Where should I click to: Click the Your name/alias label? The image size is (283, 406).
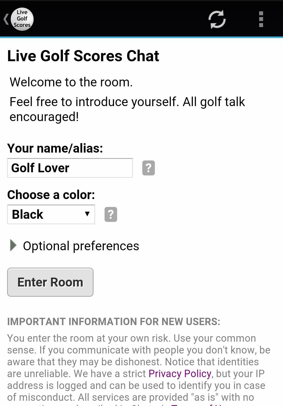click(x=55, y=148)
